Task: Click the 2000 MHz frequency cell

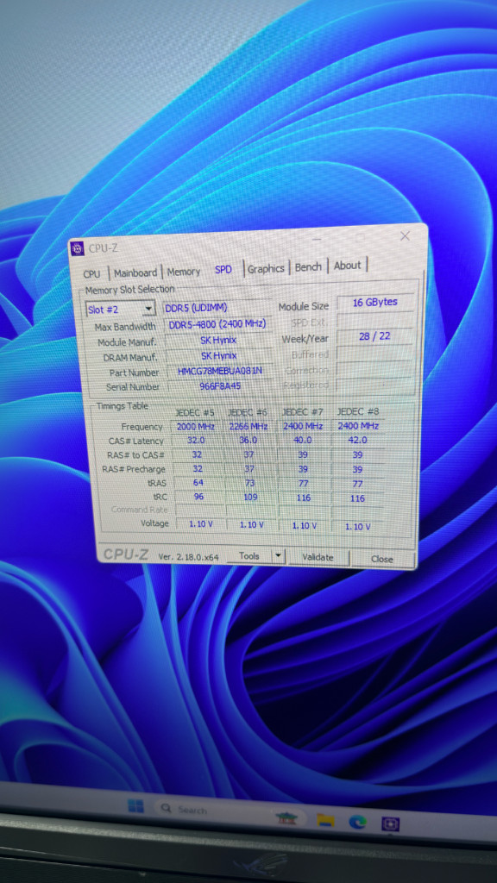Action: (x=195, y=426)
